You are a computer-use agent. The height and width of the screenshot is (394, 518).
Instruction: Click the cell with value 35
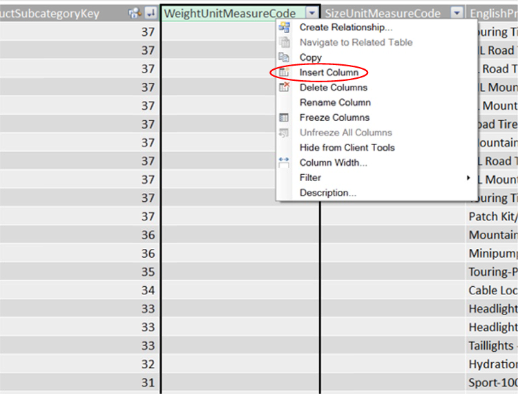[x=80, y=272]
